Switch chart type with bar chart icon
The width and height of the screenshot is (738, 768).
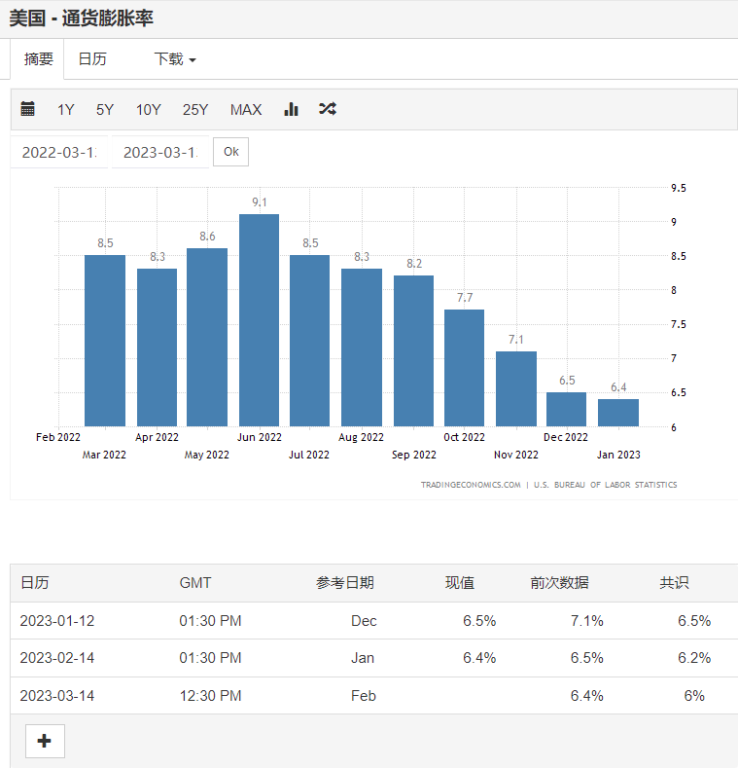coord(291,109)
